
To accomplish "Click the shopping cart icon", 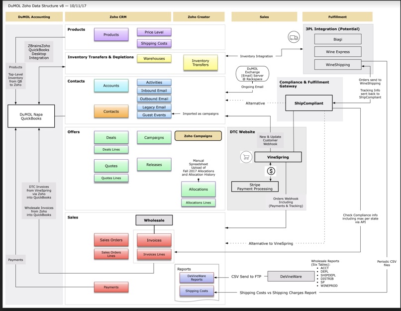I will click(245, 157).
